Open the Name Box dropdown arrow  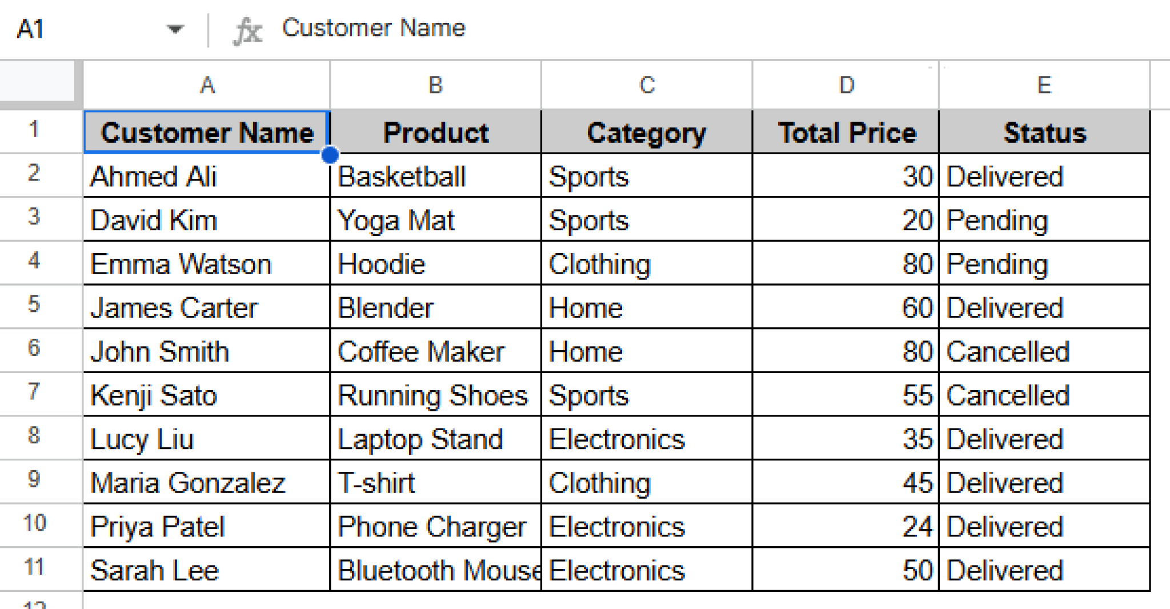point(175,27)
